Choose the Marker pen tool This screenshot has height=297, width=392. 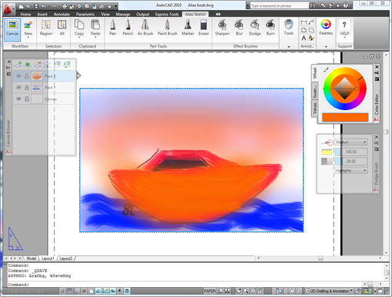pos(189,27)
